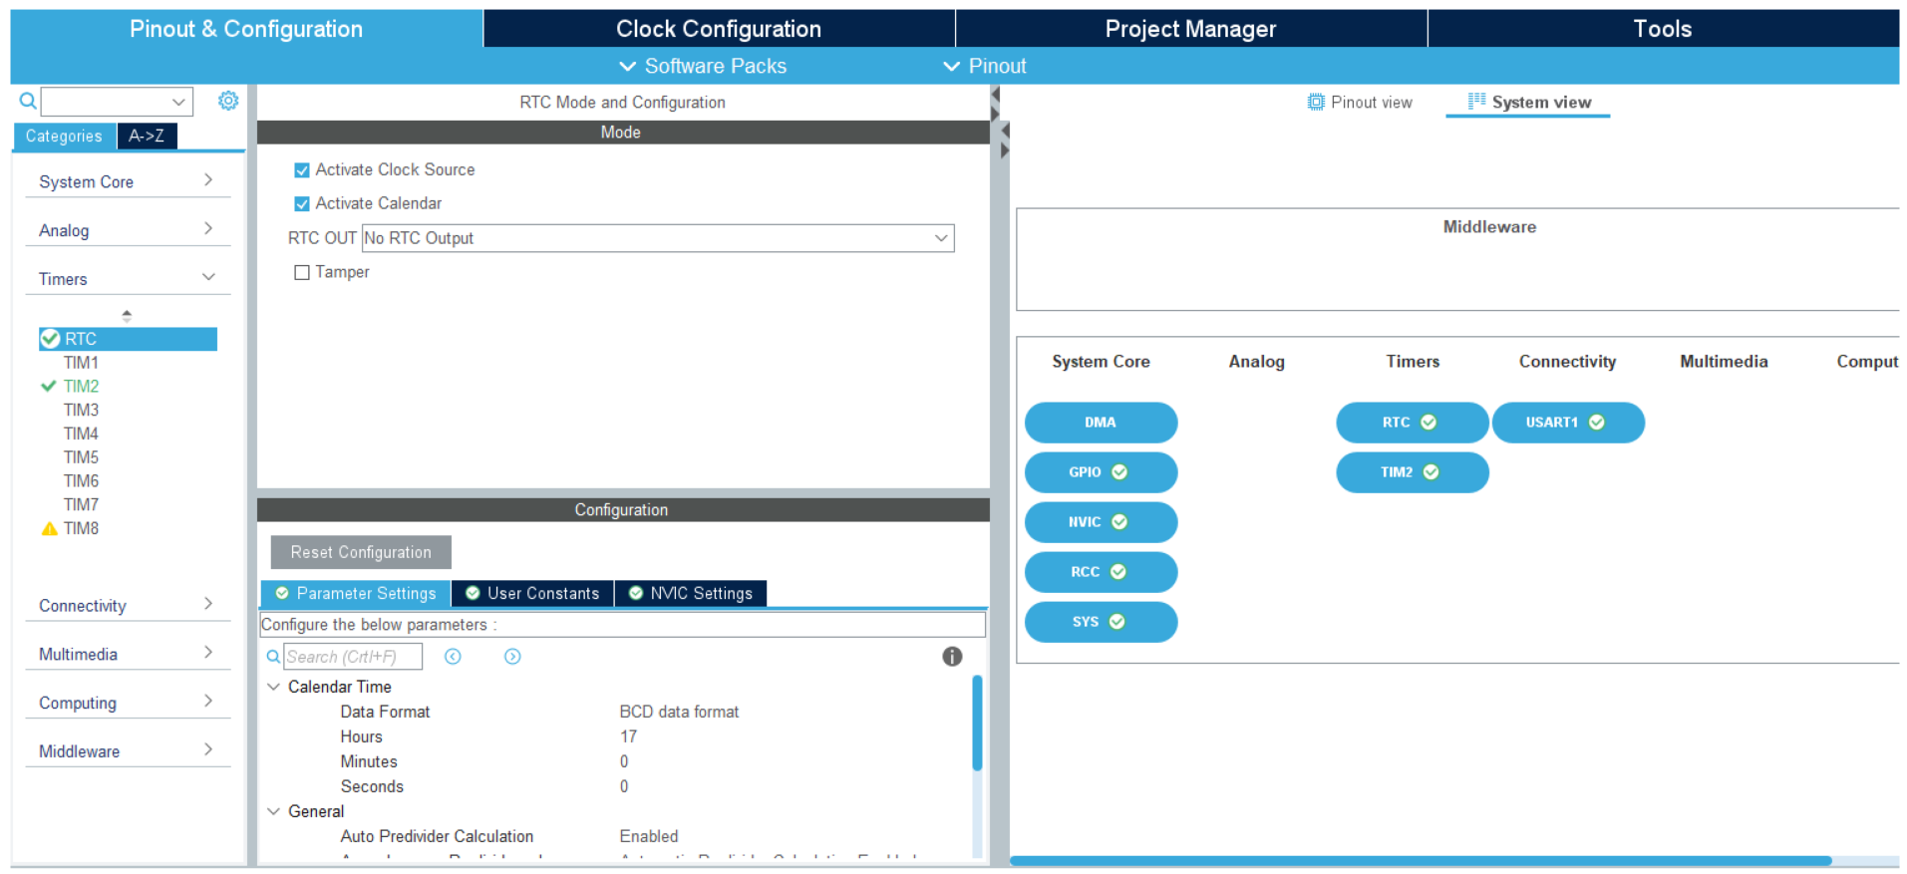Select TIM7 in the Timers list

(x=81, y=505)
